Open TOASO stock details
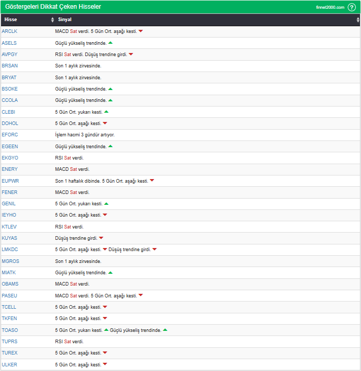The width and height of the screenshot is (361, 371). tap(10, 330)
